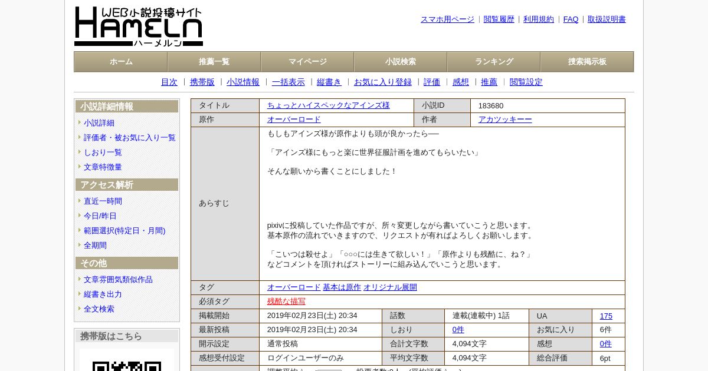
Task: Open 推薦 in the sub-menu
Action: coord(489,82)
